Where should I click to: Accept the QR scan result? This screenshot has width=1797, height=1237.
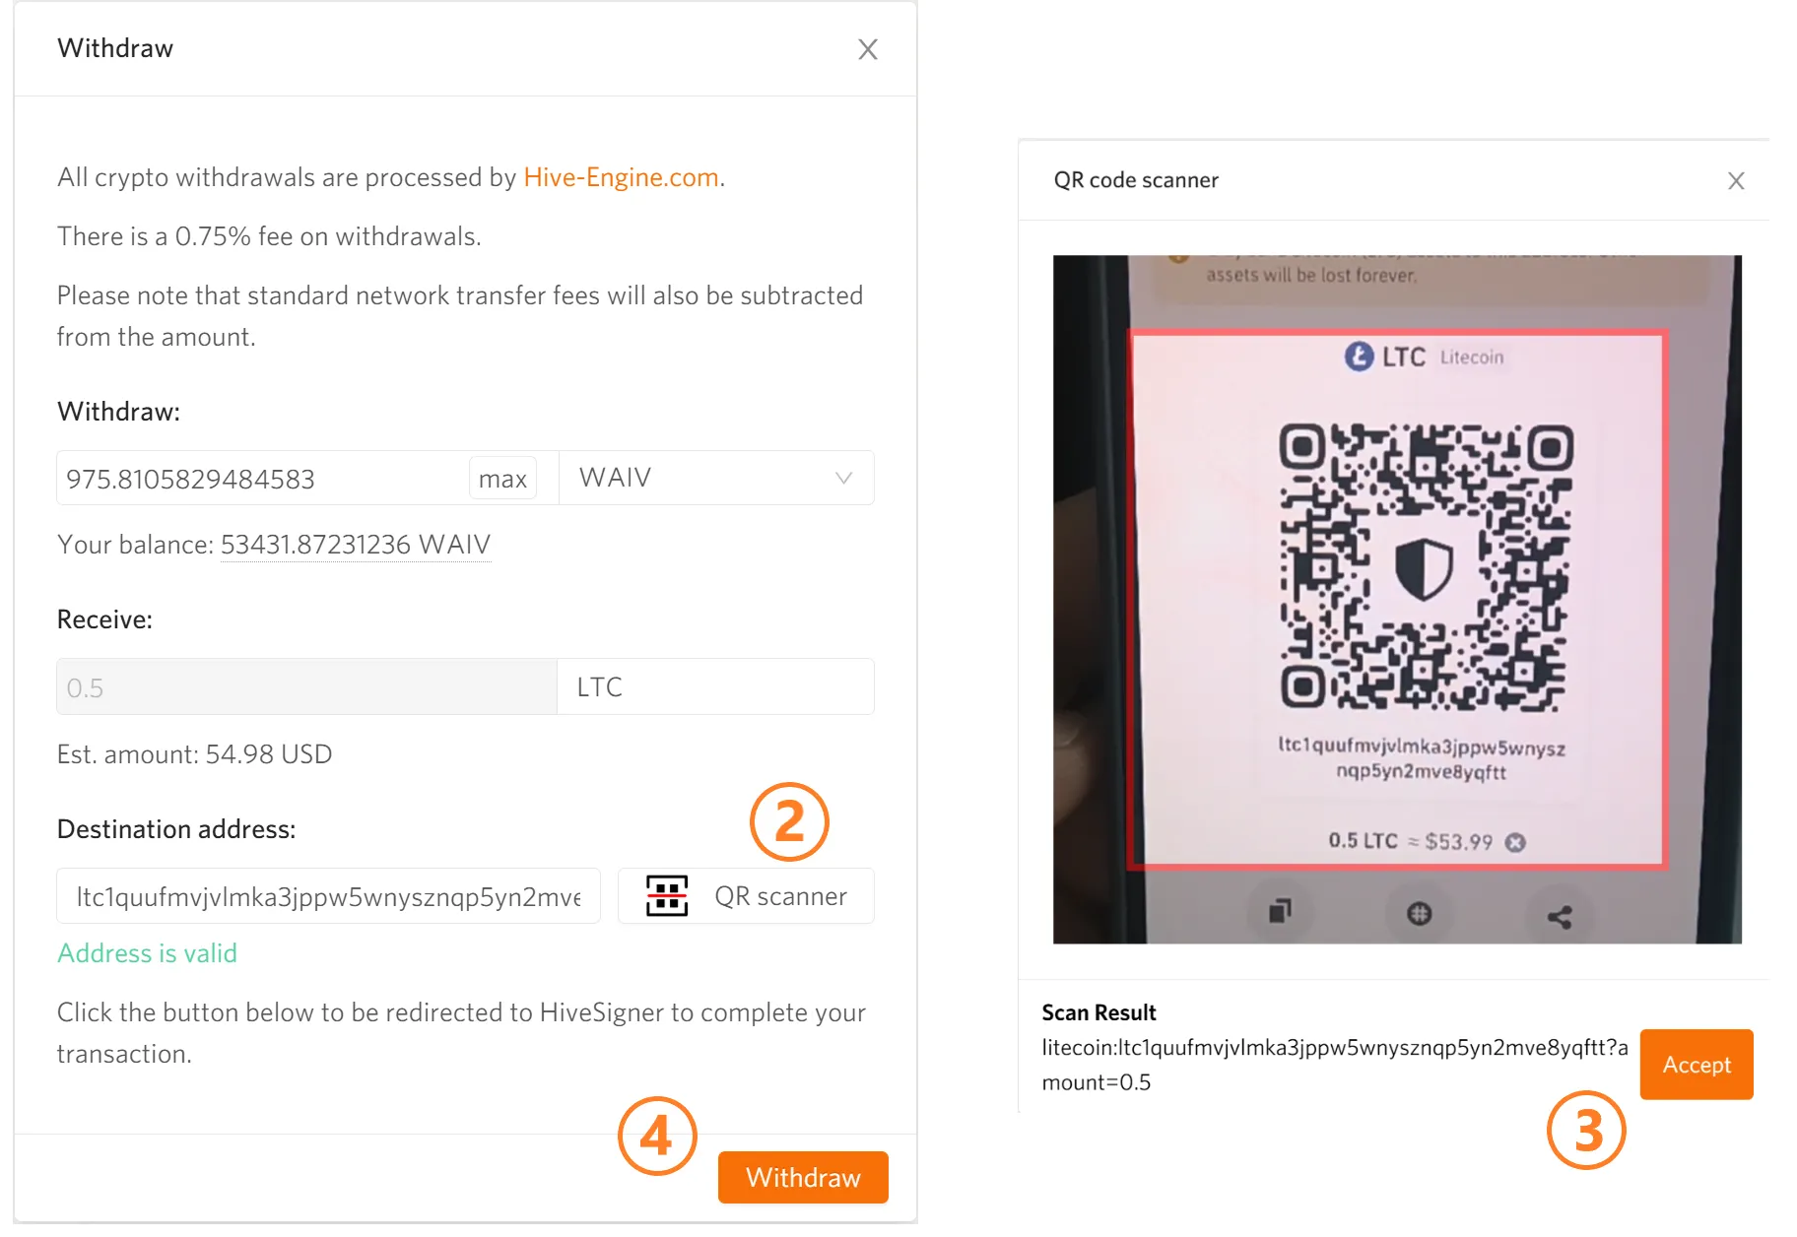tap(1697, 1065)
